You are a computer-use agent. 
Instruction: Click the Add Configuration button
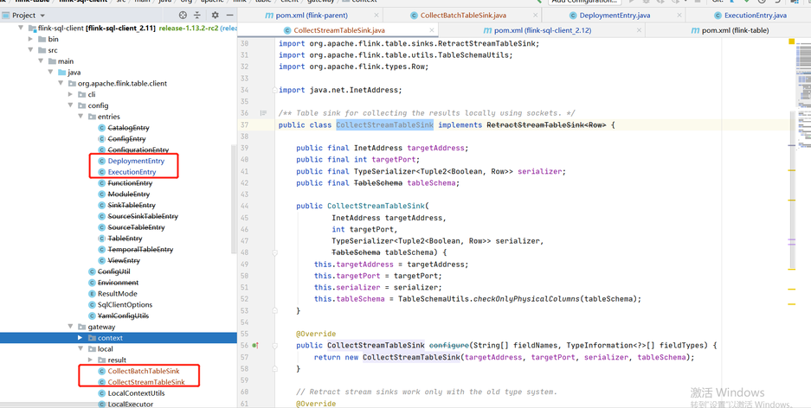point(584,2)
